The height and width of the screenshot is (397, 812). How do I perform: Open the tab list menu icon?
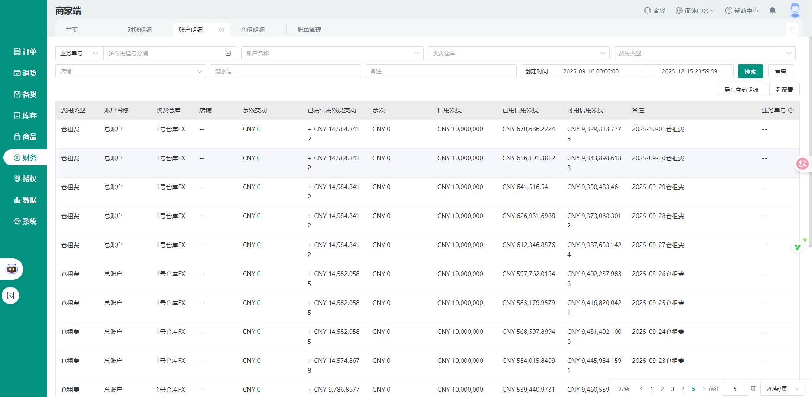(792, 30)
